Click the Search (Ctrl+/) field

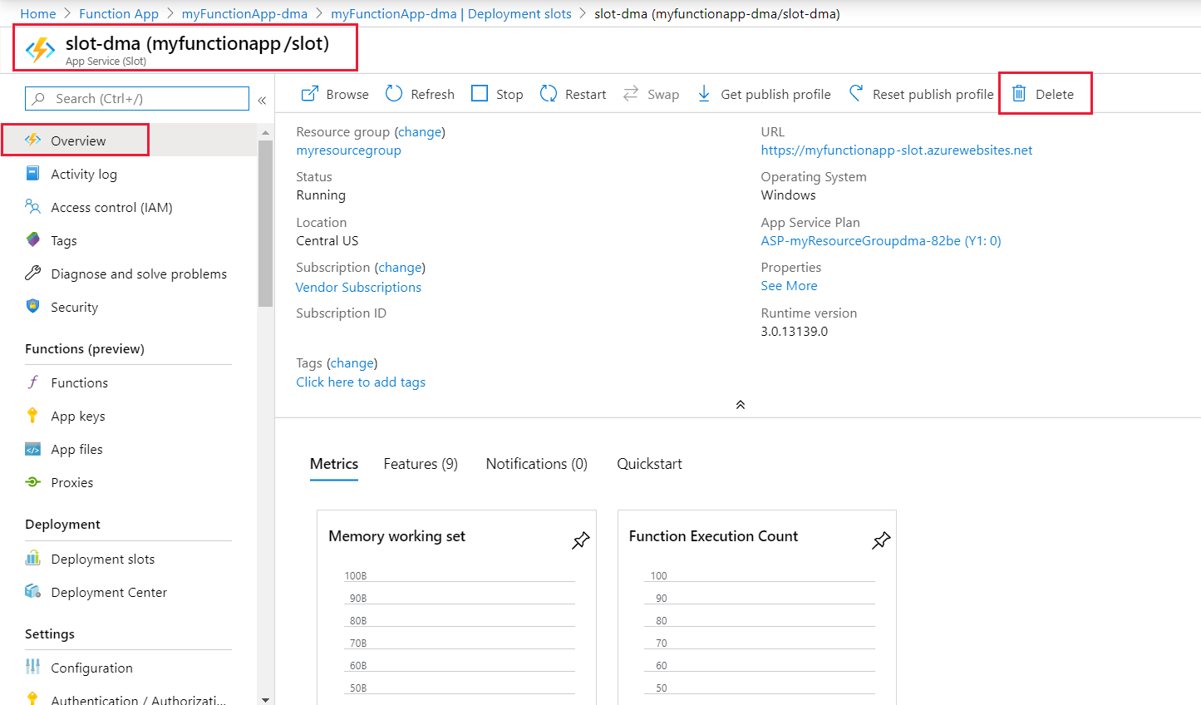(x=135, y=98)
